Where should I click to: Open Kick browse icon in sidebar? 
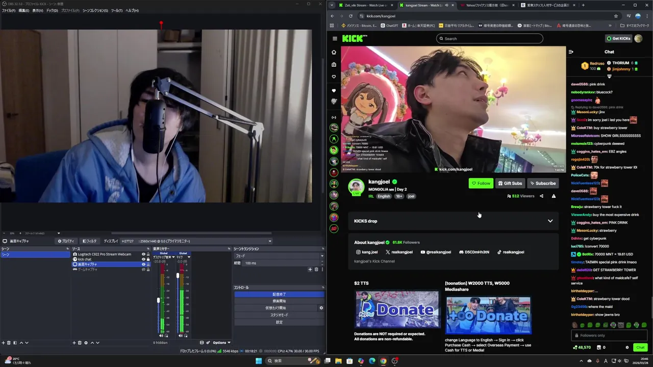pos(334,65)
